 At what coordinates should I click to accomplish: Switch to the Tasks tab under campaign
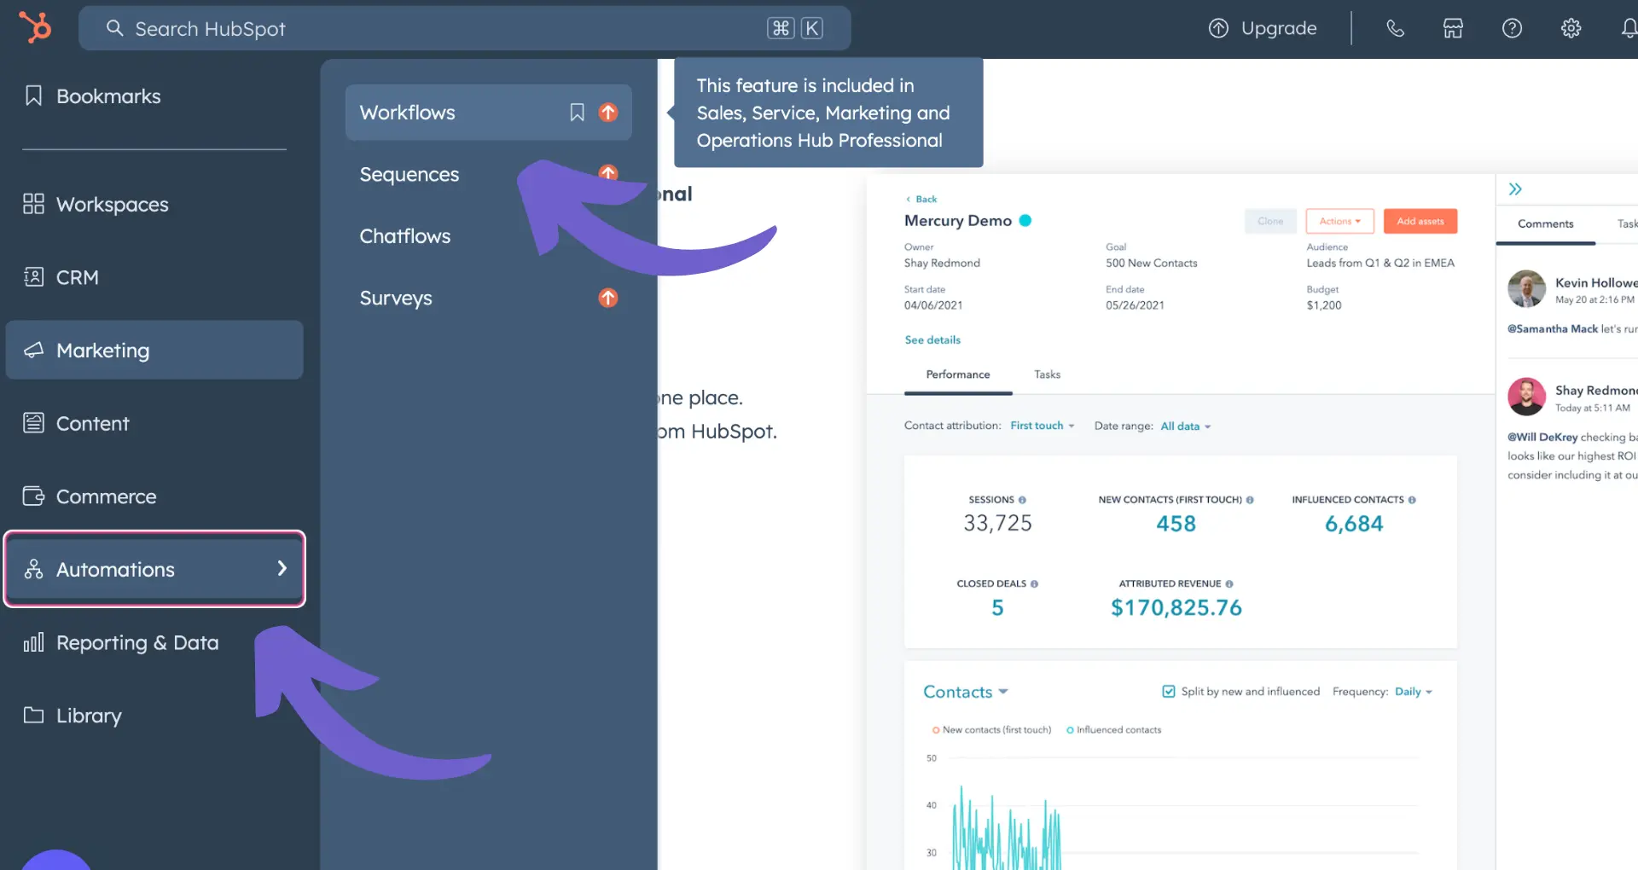[1047, 374]
